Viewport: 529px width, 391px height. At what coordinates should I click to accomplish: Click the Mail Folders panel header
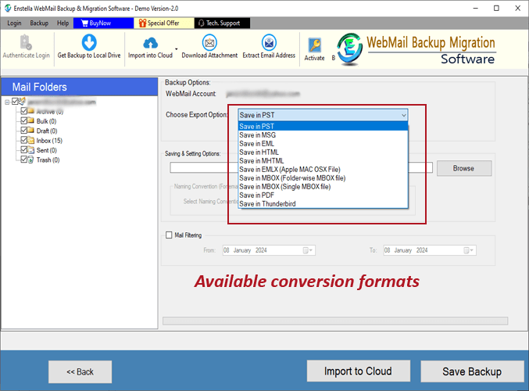[x=80, y=87]
